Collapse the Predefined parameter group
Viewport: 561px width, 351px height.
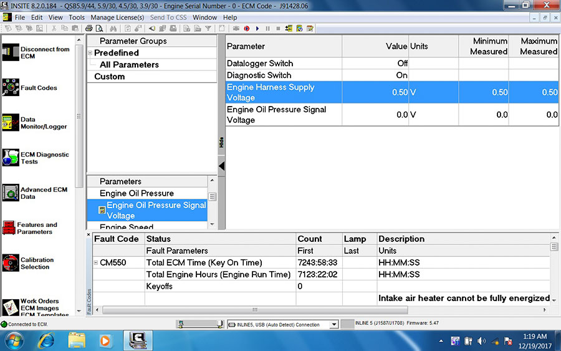(90, 53)
